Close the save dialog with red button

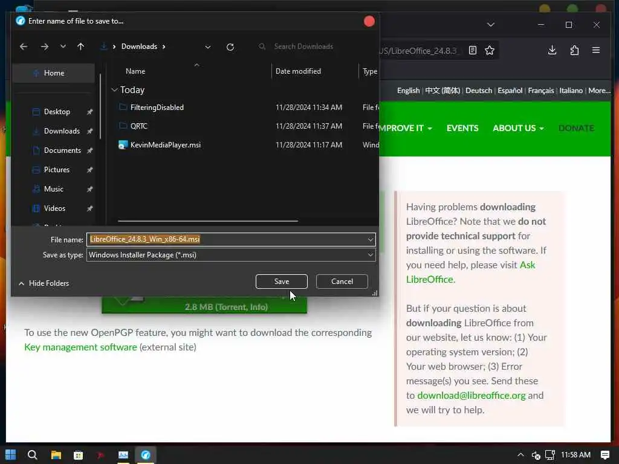369,21
